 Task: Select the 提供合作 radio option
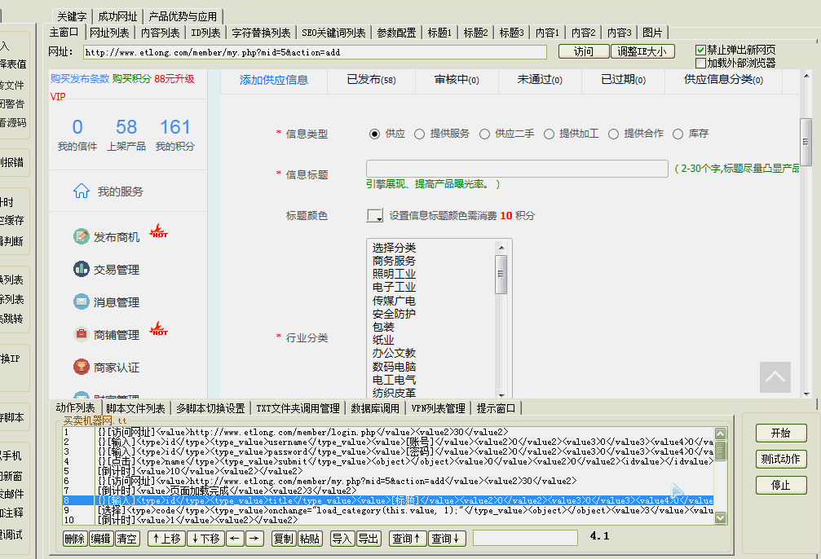tap(614, 134)
